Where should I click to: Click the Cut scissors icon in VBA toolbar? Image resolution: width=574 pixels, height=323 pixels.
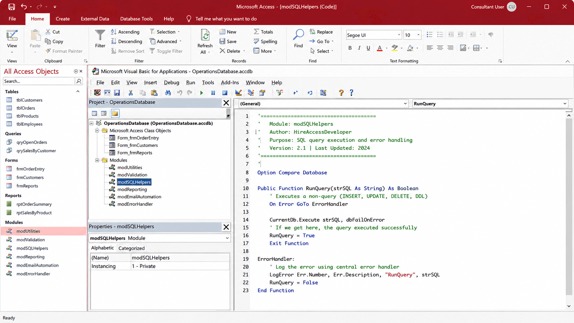130,93
